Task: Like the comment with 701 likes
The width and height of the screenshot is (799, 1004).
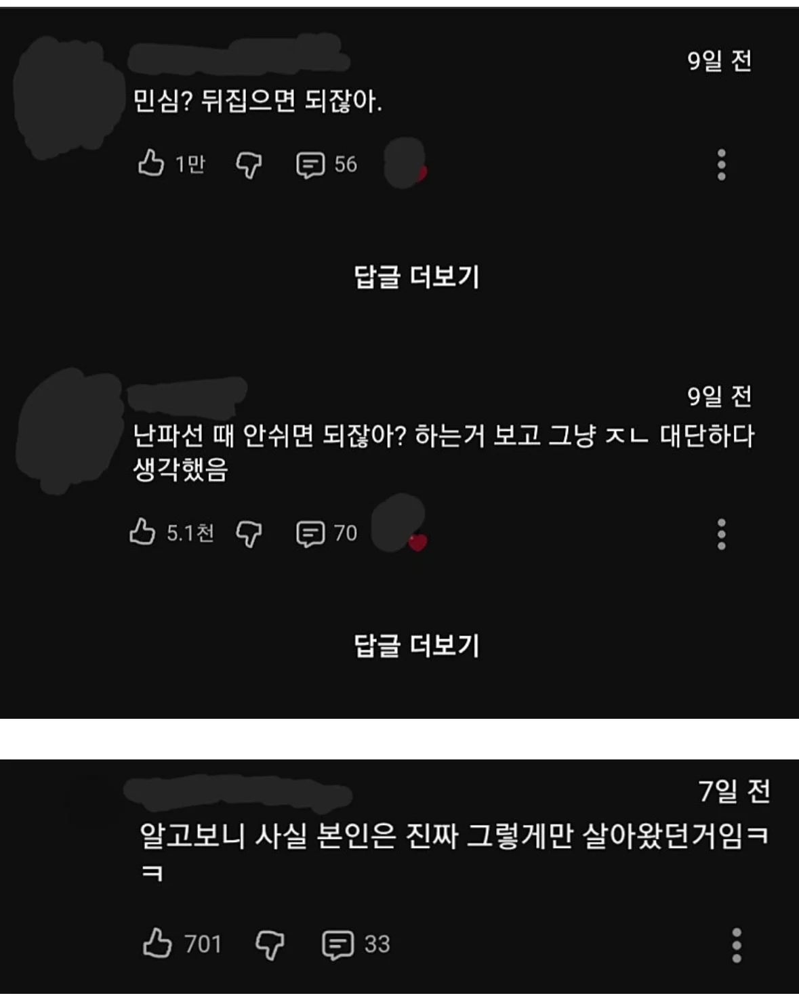Action: (157, 943)
